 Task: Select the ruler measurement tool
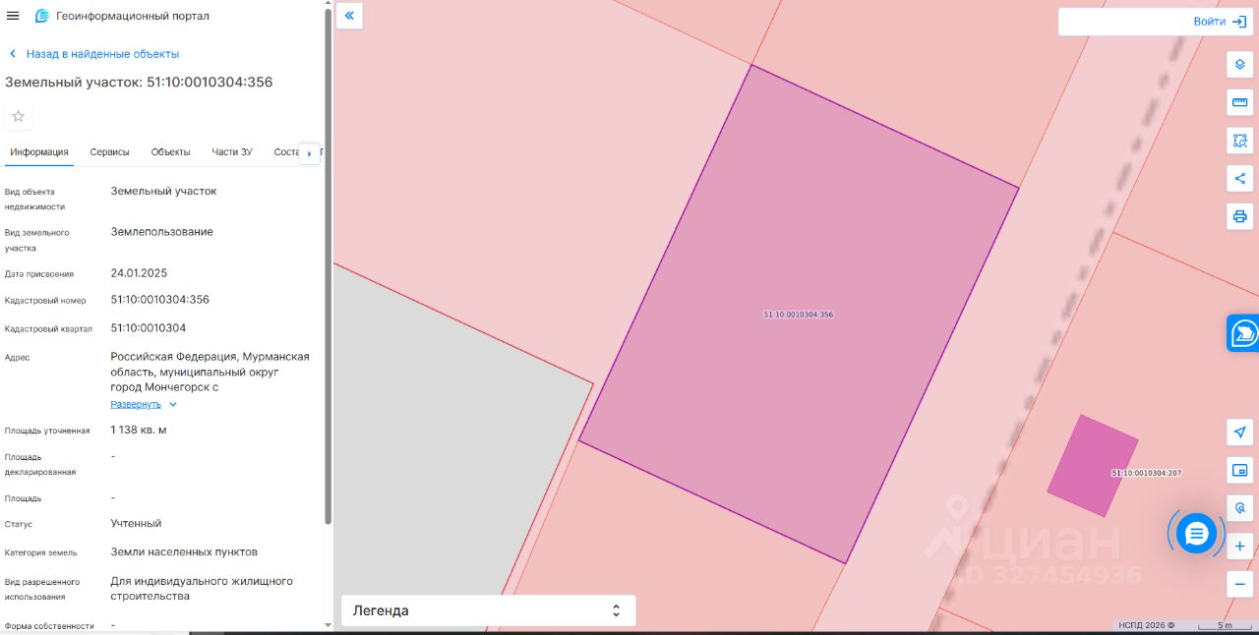1239,102
